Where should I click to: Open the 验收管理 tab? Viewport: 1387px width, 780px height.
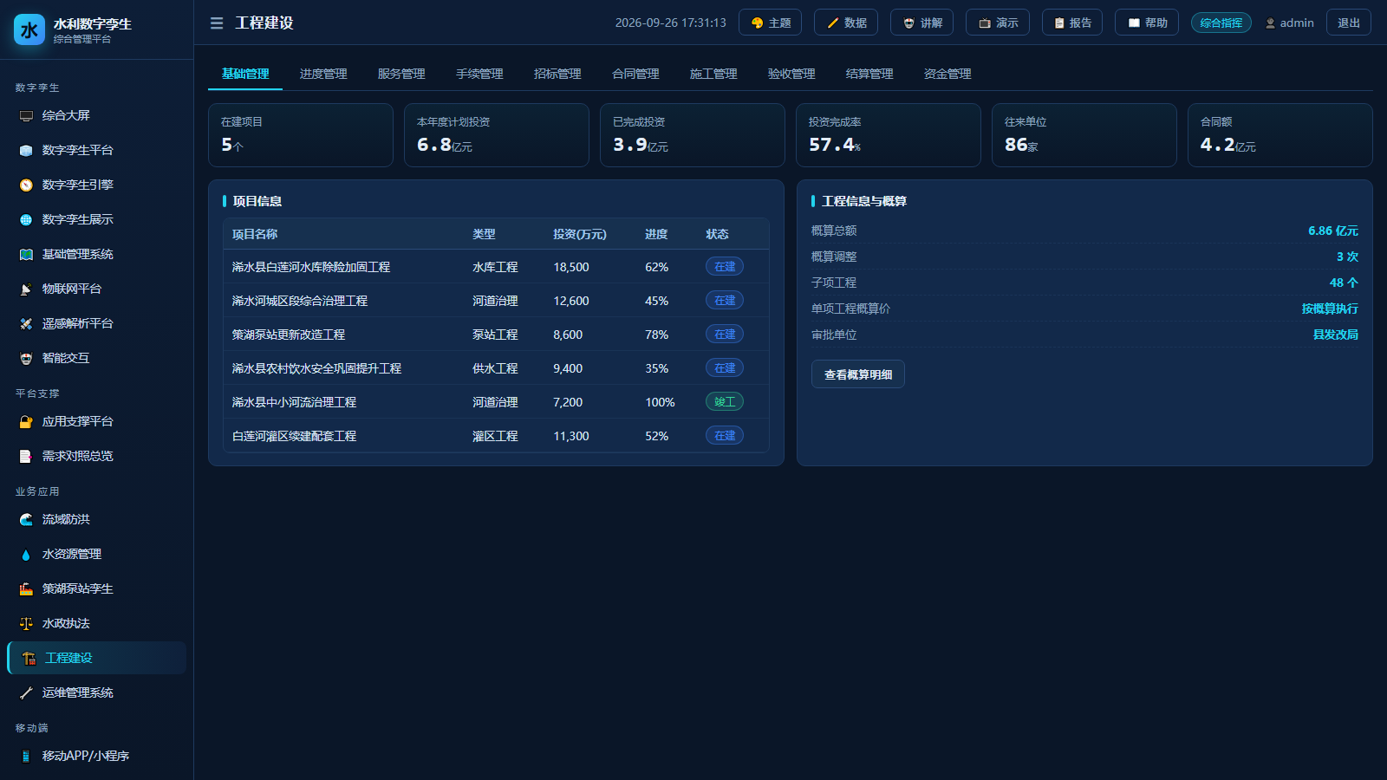791,74
